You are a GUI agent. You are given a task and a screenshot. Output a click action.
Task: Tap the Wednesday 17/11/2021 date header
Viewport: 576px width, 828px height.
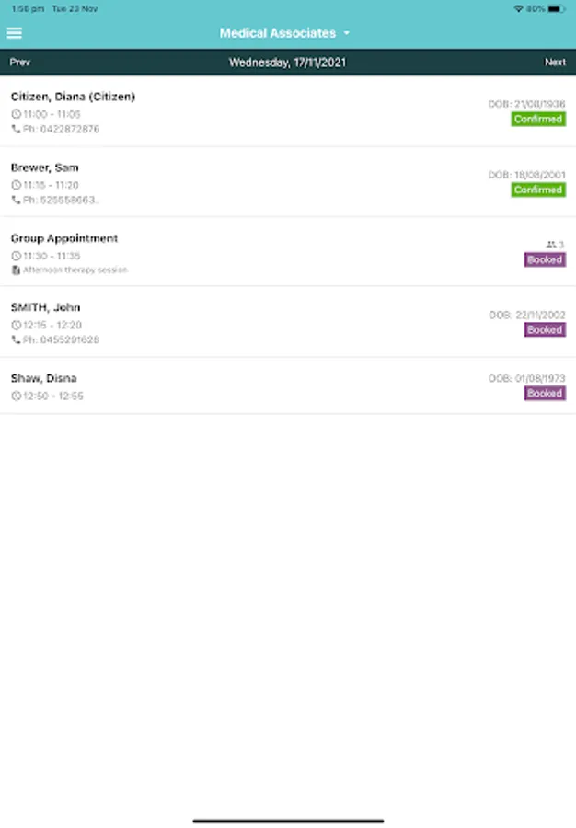coord(287,63)
